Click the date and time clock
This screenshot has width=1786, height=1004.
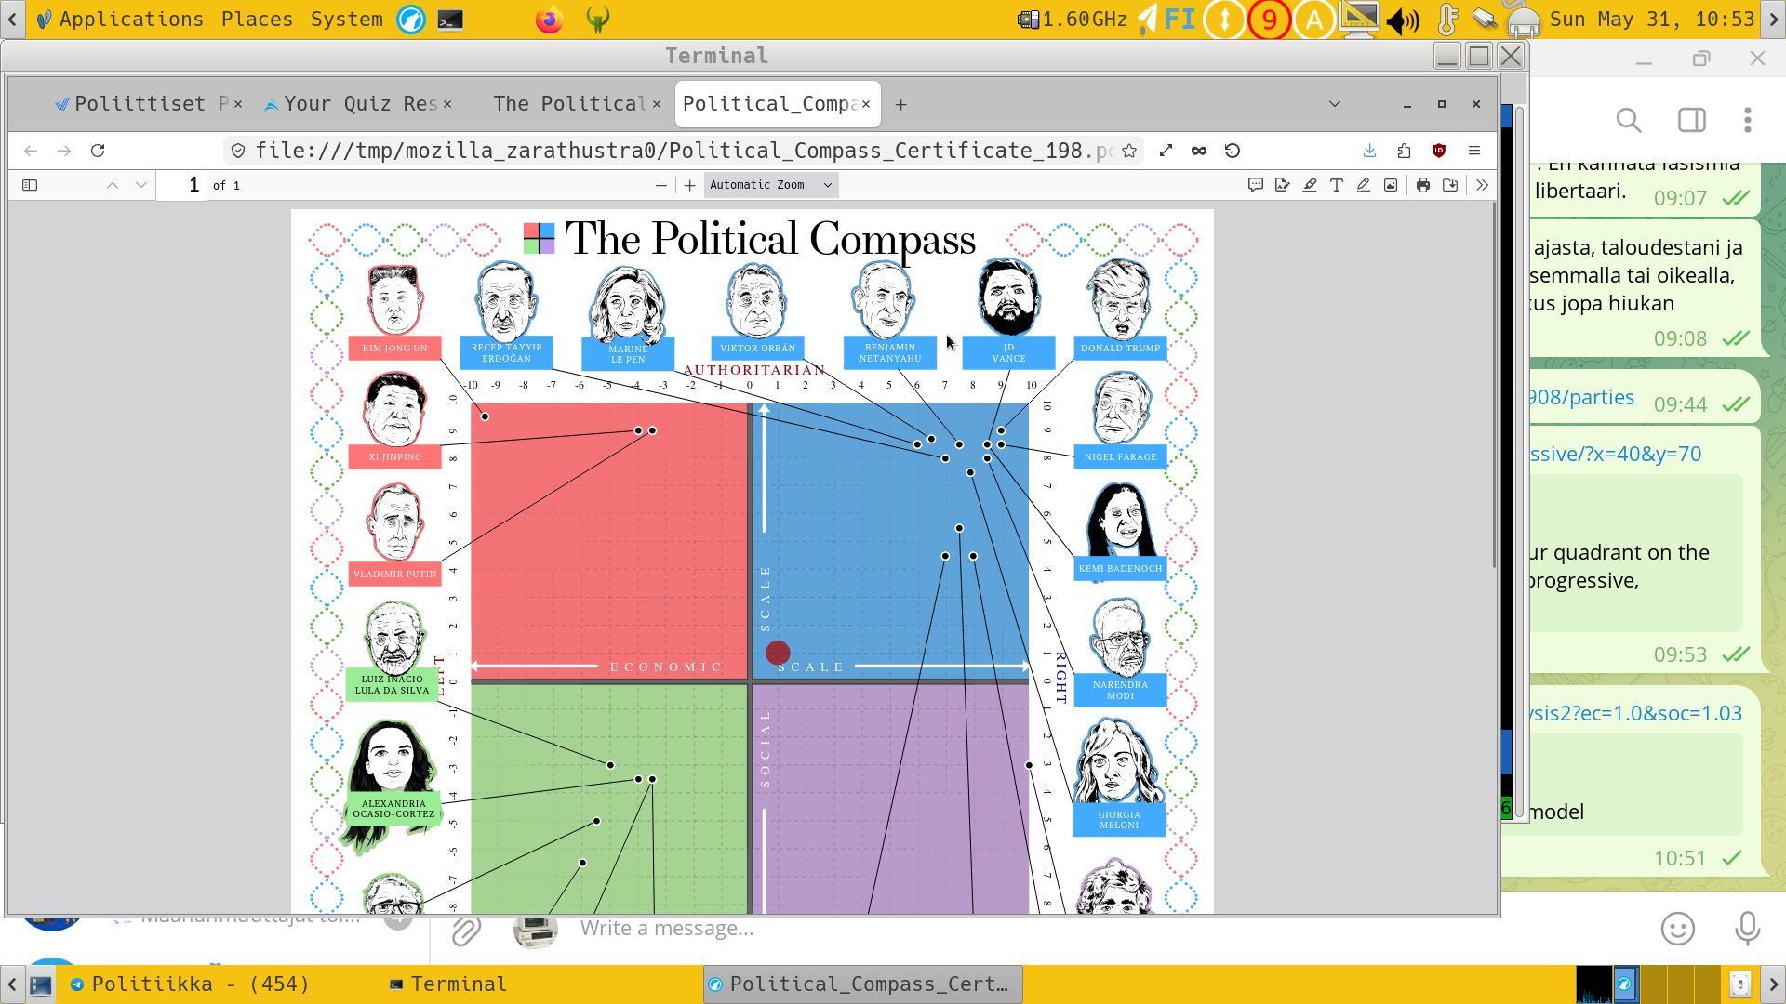coord(1652,20)
